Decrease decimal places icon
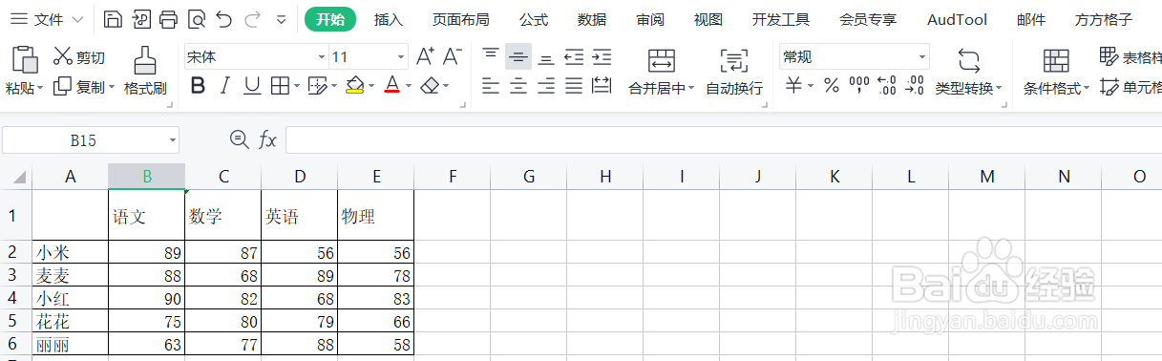Viewport: 1162px width, 361px height. (915, 87)
